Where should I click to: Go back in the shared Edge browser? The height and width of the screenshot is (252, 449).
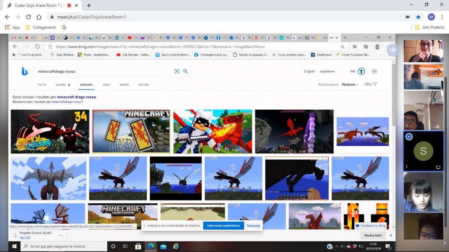tap(15, 47)
